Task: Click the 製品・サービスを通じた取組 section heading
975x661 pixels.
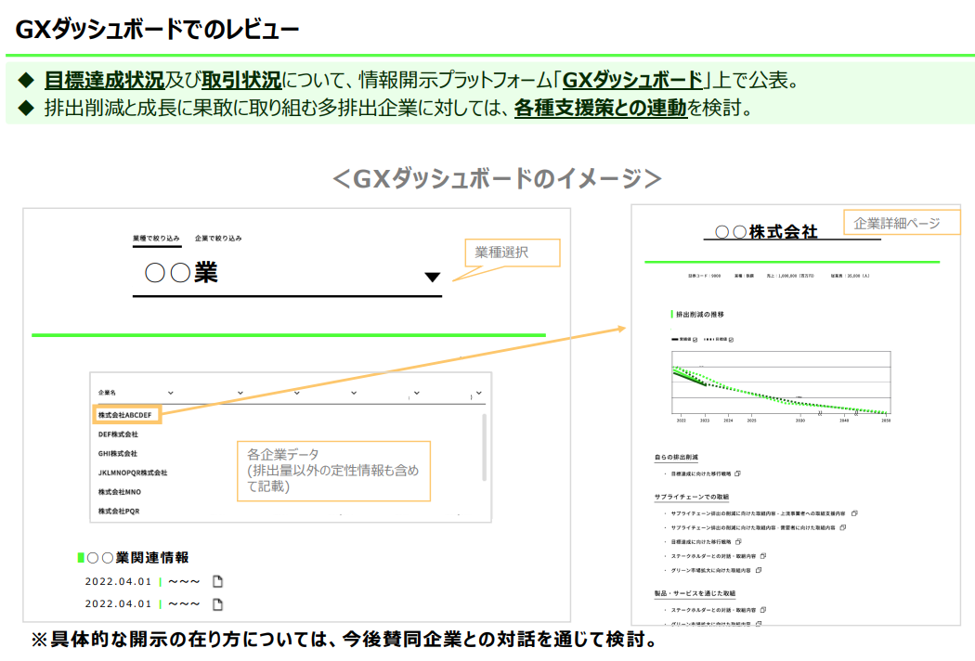Action: point(695,594)
